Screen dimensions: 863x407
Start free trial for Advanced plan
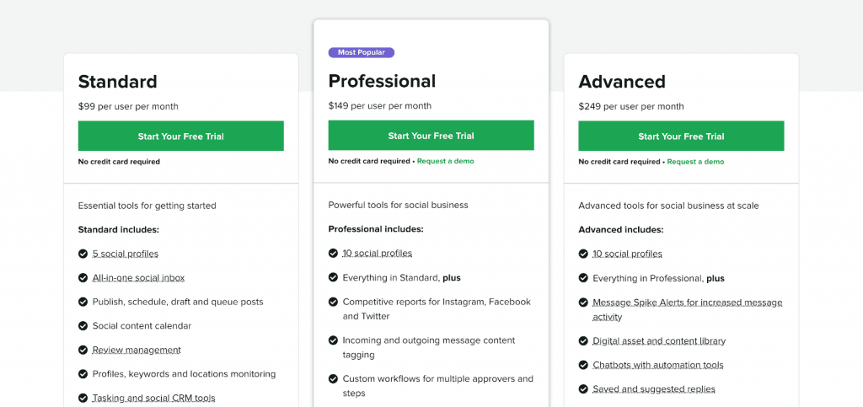point(681,136)
